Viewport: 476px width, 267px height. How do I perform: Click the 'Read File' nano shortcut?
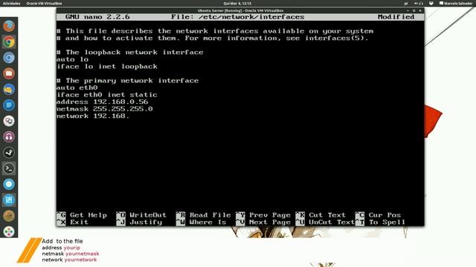[203, 215]
